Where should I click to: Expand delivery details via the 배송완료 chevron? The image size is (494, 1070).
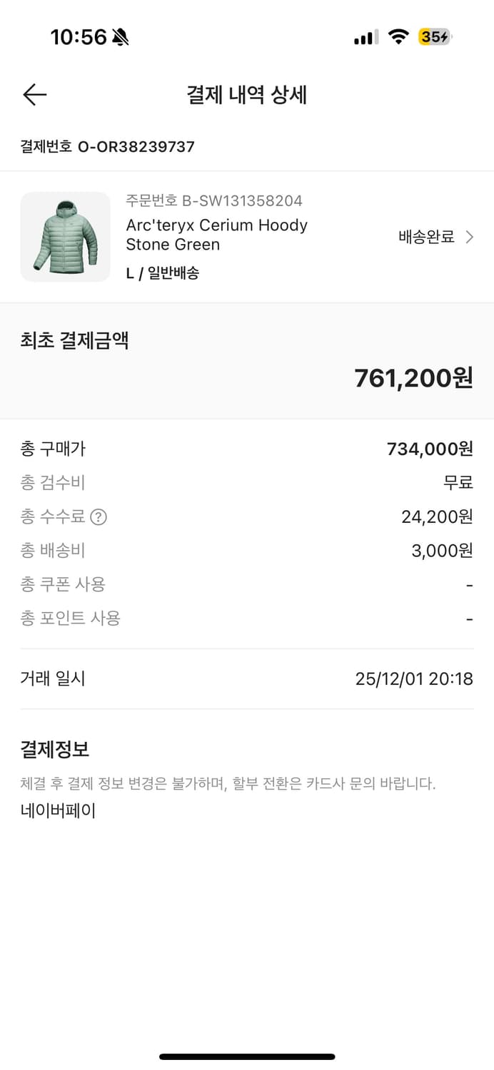coord(470,237)
